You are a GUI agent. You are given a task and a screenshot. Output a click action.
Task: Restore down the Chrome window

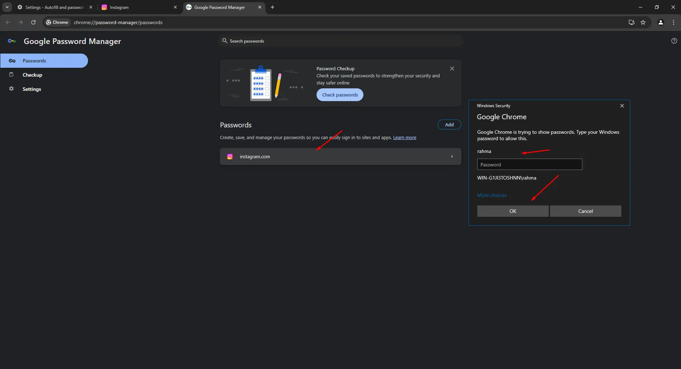click(657, 7)
